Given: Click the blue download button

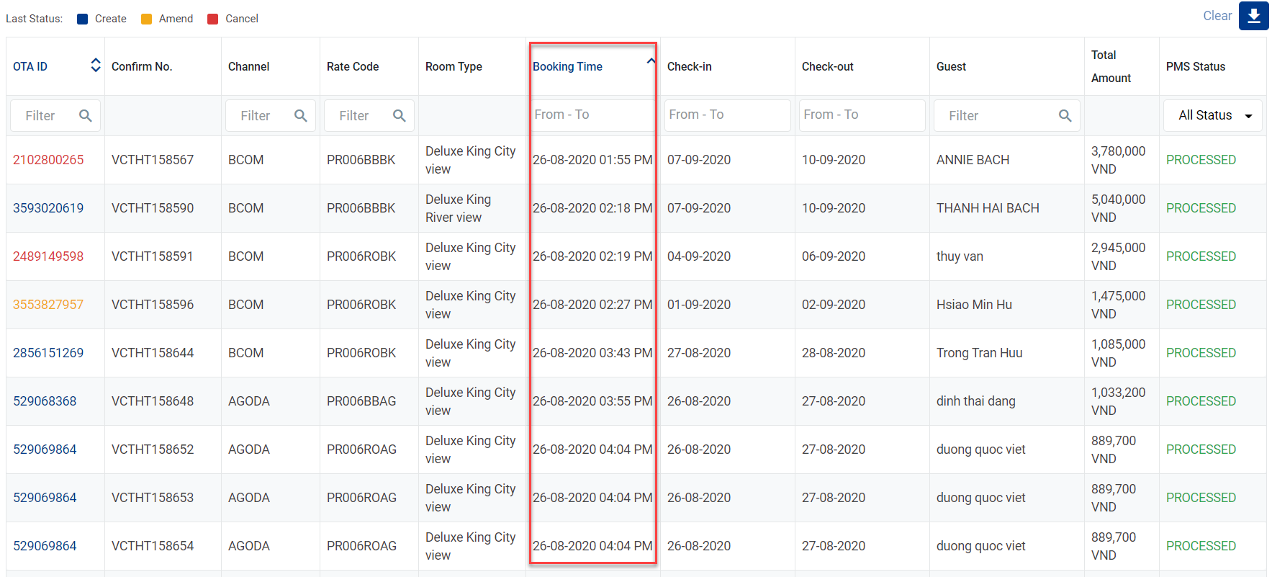Looking at the screenshot, I should coord(1253,16).
